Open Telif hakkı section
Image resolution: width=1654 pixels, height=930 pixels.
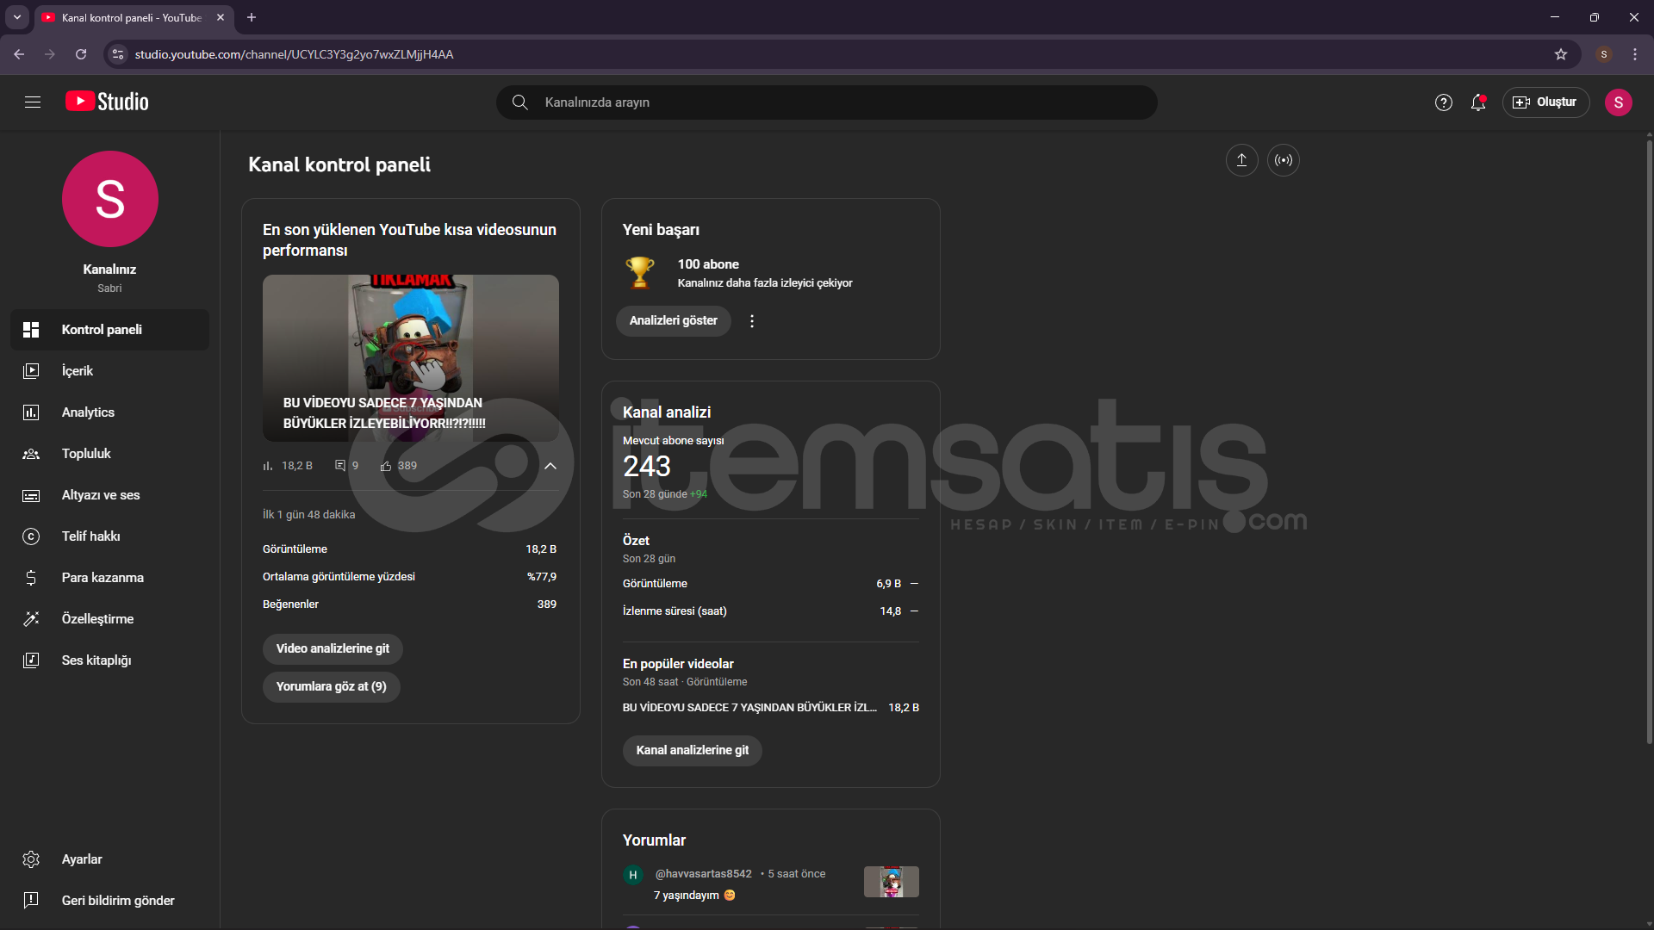tap(109, 536)
